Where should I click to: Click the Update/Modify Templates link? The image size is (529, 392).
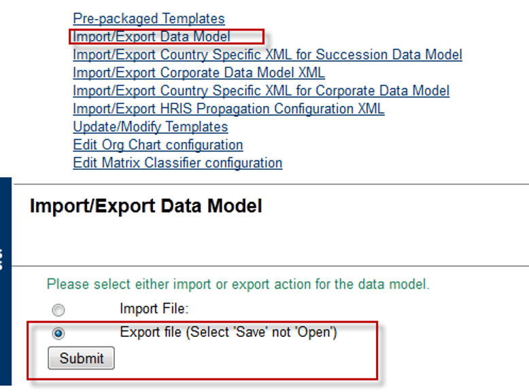(150, 127)
